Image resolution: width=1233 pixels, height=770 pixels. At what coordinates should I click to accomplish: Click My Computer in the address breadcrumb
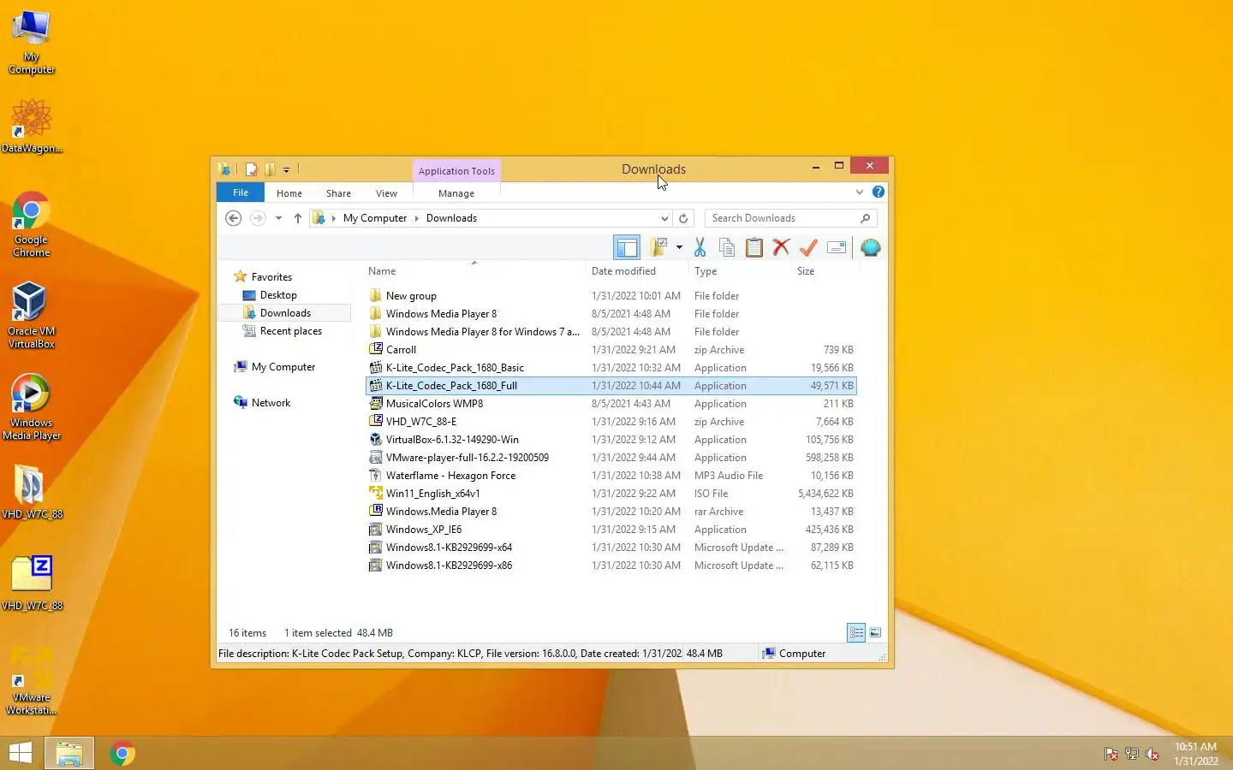coord(375,218)
